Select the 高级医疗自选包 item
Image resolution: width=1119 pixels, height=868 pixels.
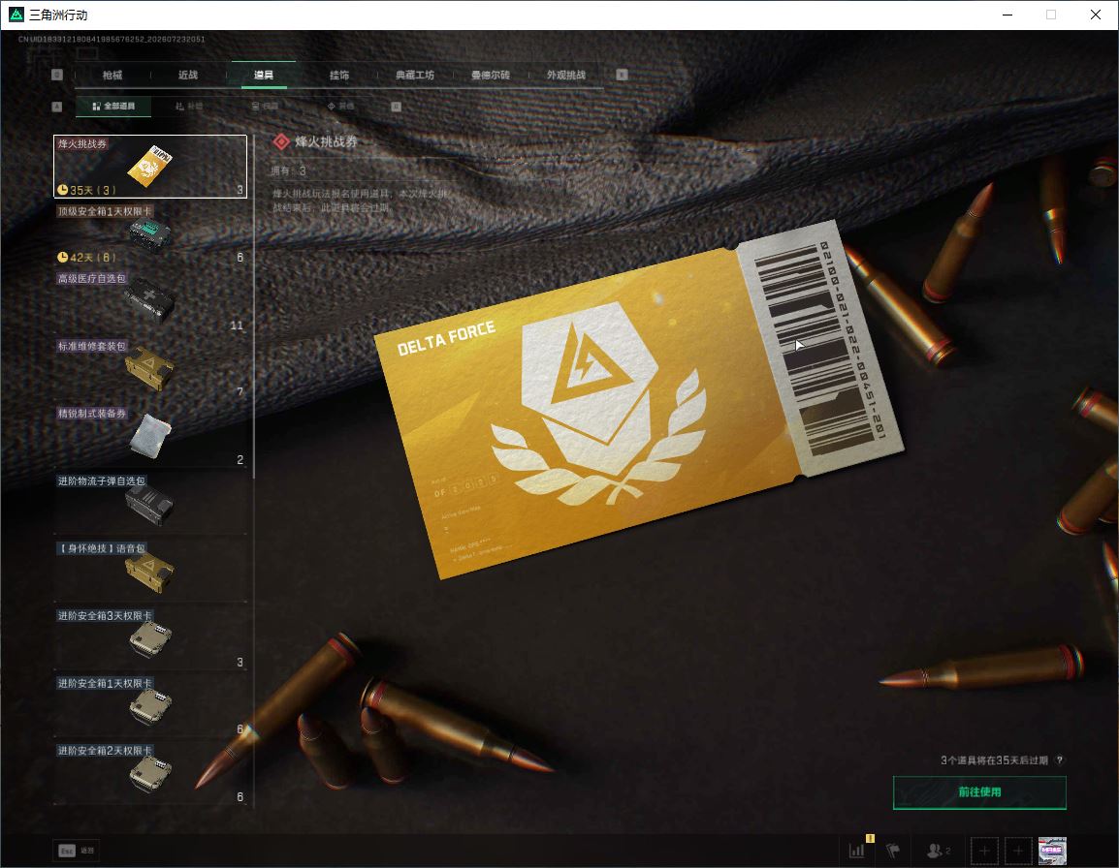(x=150, y=301)
